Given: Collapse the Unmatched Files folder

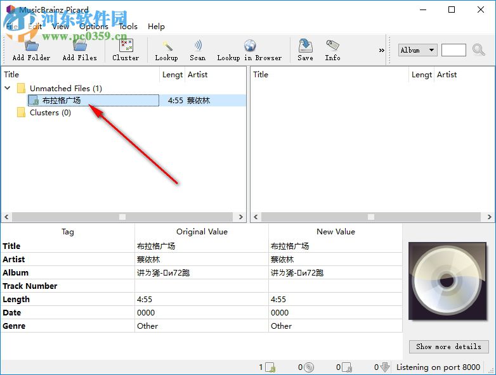Looking at the screenshot, I should click(x=8, y=88).
